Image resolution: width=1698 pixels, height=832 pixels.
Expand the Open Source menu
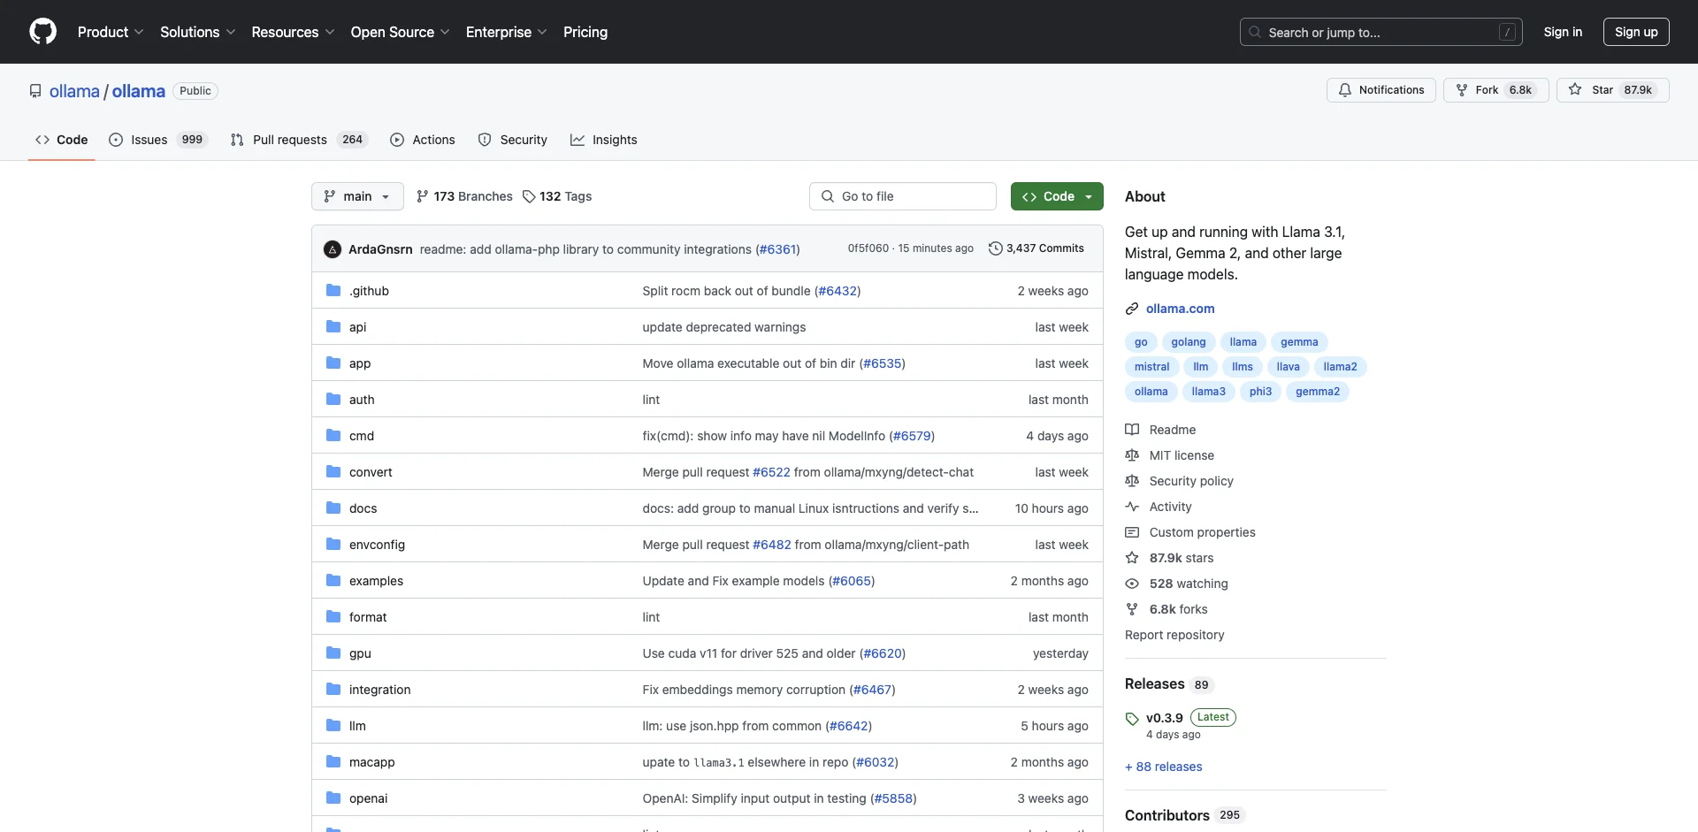click(400, 32)
